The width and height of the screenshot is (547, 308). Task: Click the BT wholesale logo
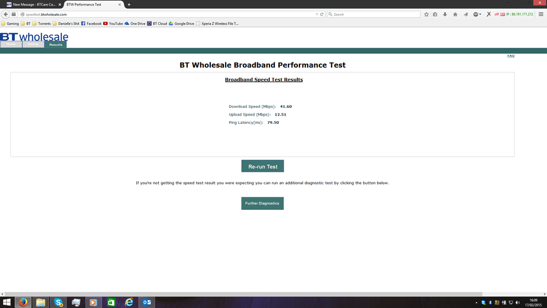pyautogui.click(x=34, y=37)
